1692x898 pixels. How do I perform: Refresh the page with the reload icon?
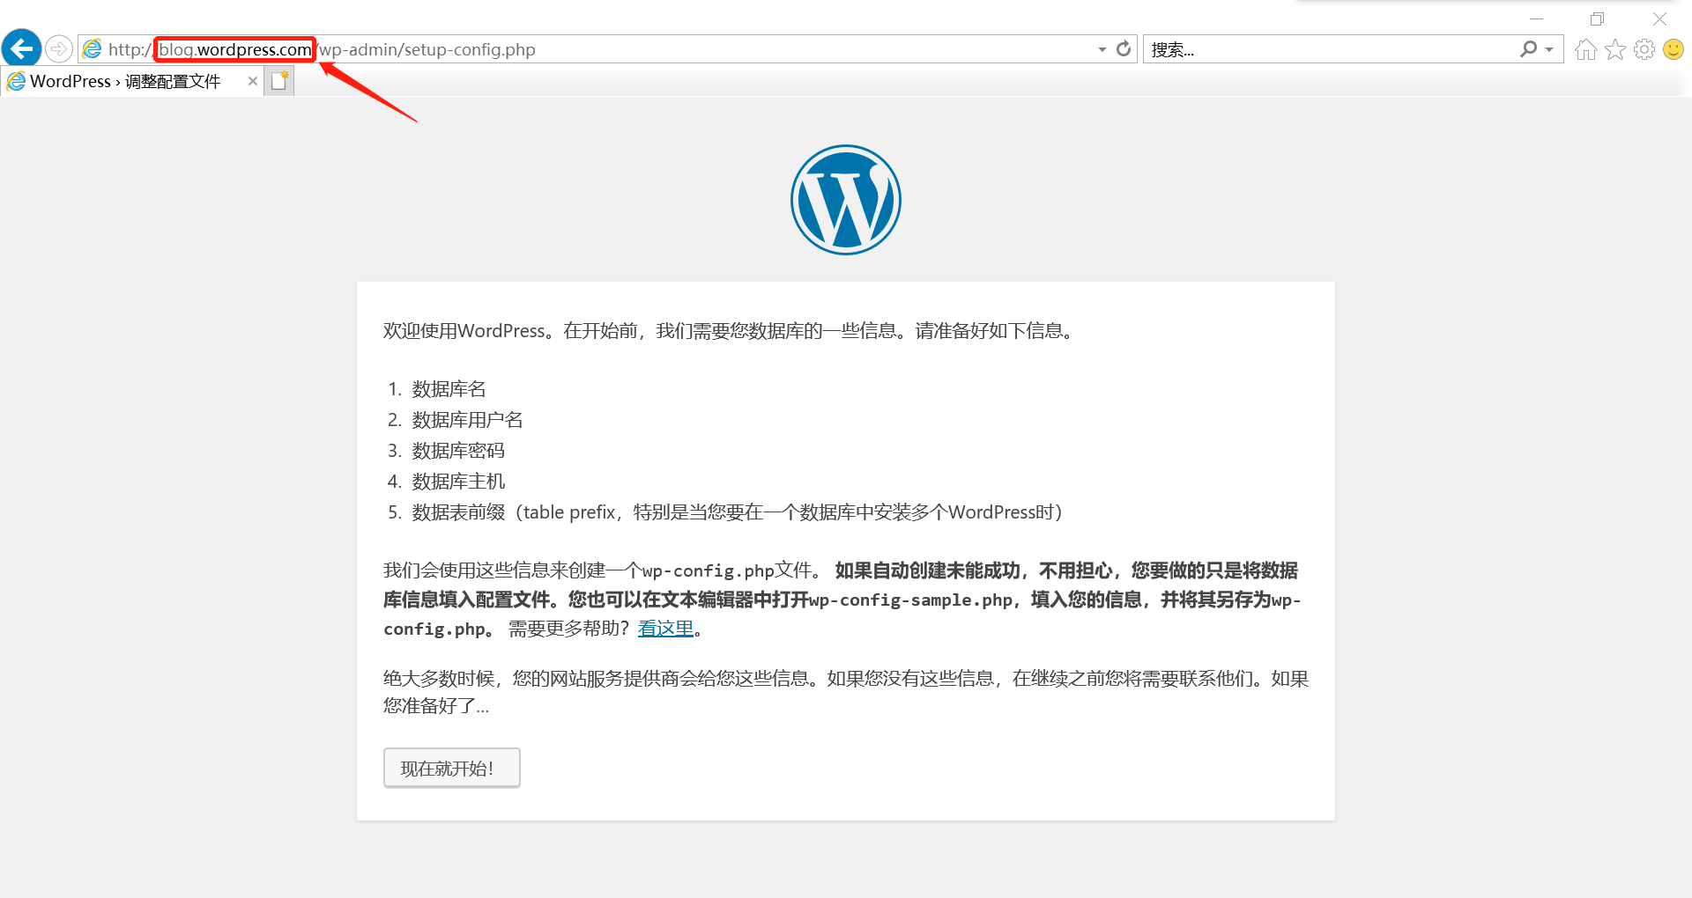click(1124, 49)
